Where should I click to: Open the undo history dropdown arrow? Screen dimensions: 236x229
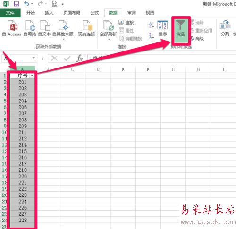[32, 4]
